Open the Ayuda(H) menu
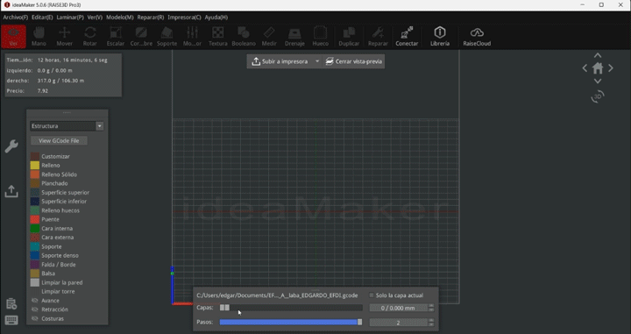This screenshot has height=334, width=631. (x=216, y=18)
